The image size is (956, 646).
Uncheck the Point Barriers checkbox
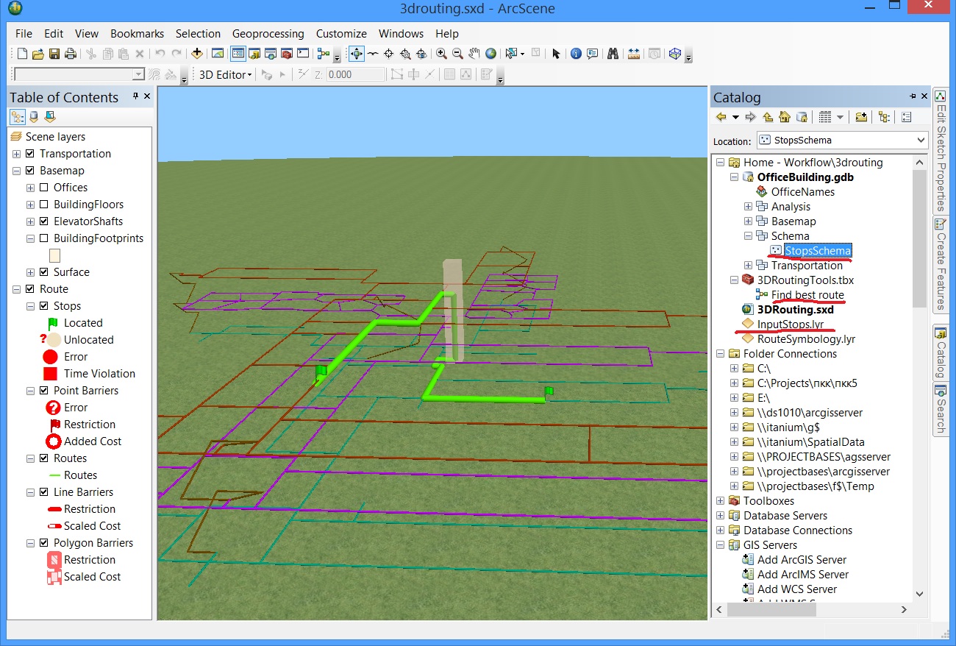pyautogui.click(x=44, y=391)
